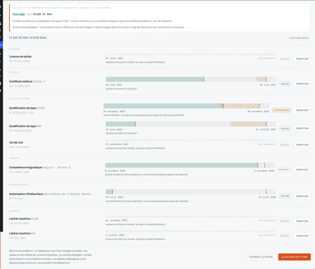This screenshot has height=269, width=315.
Task: Click Modifier for Lâcher machine R44
Action: (x=302, y=236)
